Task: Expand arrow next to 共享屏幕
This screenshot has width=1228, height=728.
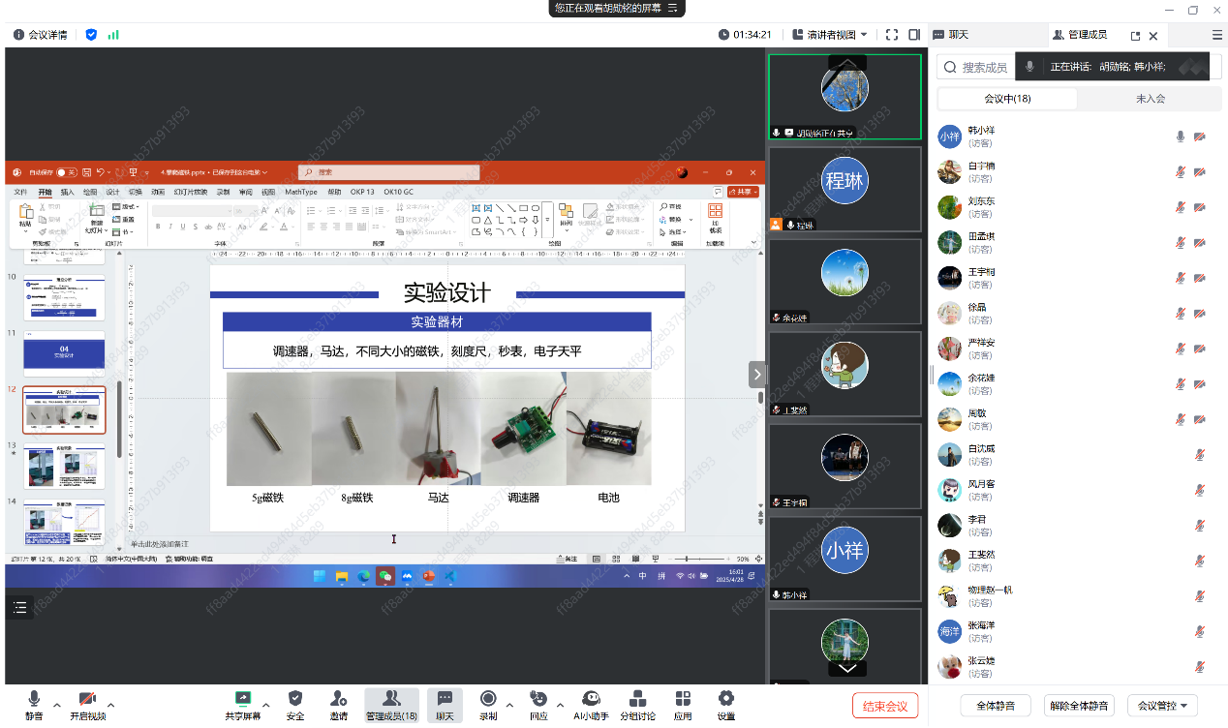Action: (x=266, y=705)
